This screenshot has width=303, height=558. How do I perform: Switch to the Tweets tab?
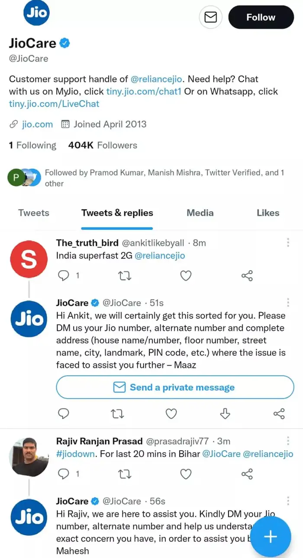point(33,213)
